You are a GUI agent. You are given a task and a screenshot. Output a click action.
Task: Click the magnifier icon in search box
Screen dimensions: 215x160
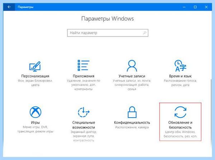145,33
